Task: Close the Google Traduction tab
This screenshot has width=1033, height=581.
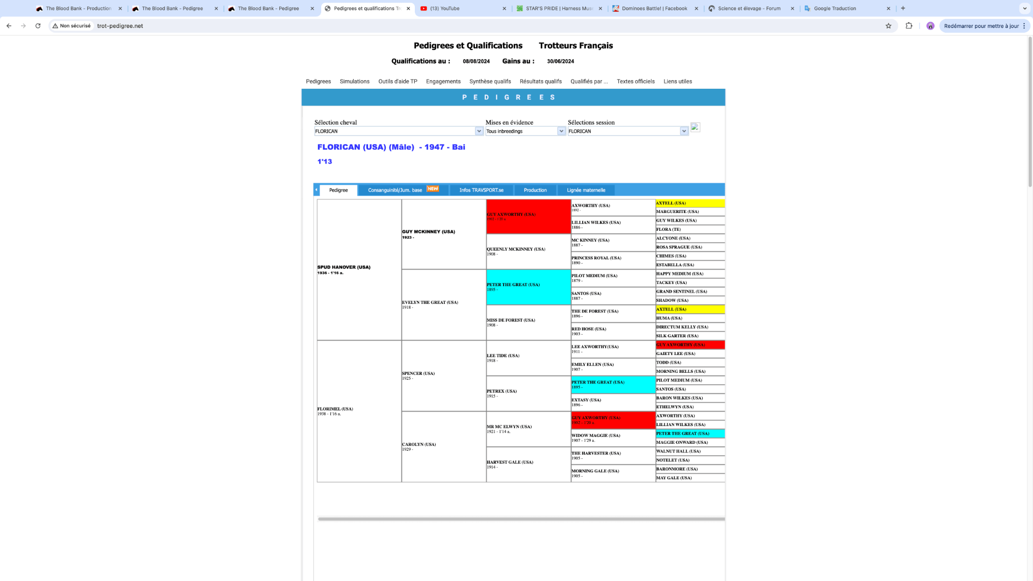Action: pos(888,9)
